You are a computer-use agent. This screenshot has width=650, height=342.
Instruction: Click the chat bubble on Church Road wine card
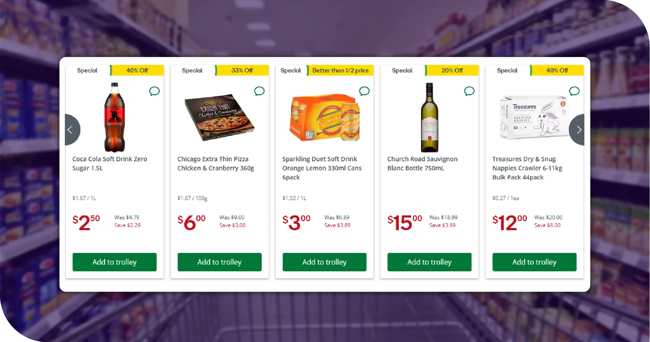tap(469, 91)
